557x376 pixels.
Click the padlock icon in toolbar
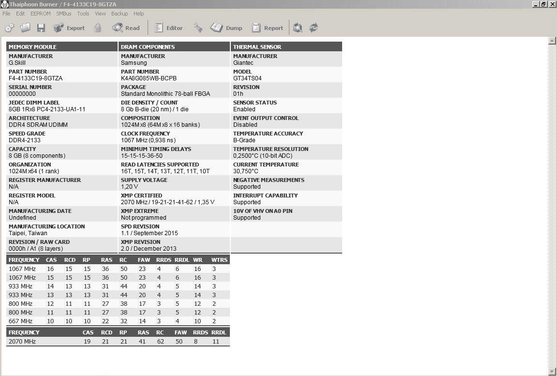[98, 28]
